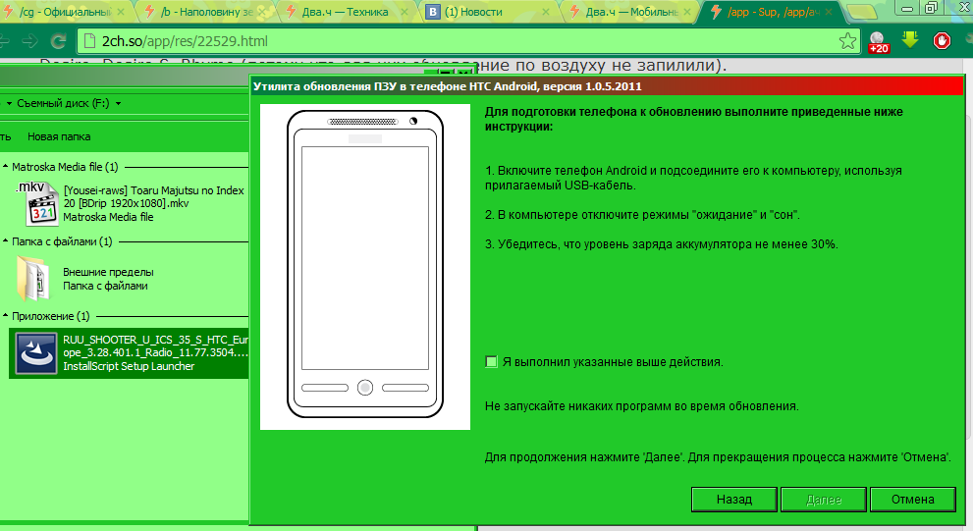973x531 pixels.
Task: Close the Два.ч — Техника tab
Action: pyautogui.click(x=405, y=11)
